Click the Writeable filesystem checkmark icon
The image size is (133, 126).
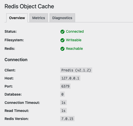[62, 40]
